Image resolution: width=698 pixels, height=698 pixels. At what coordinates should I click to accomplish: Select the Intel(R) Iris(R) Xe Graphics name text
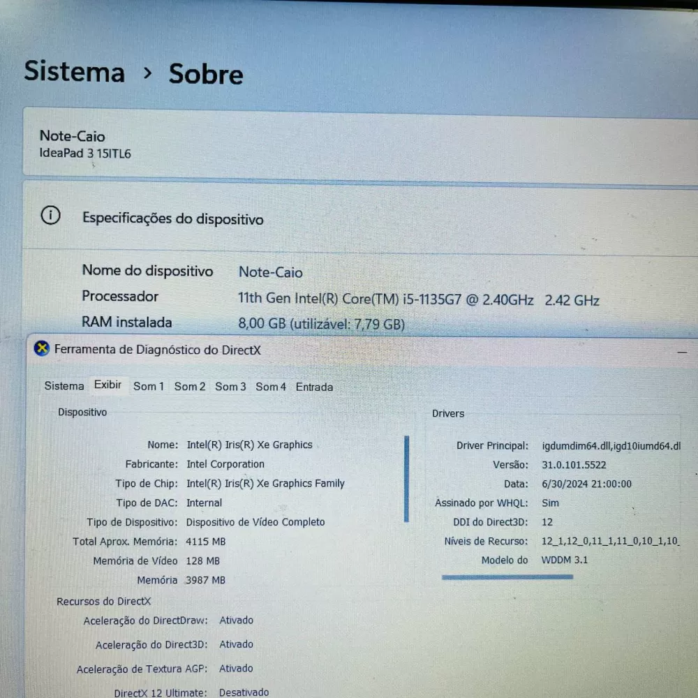coord(250,445)
